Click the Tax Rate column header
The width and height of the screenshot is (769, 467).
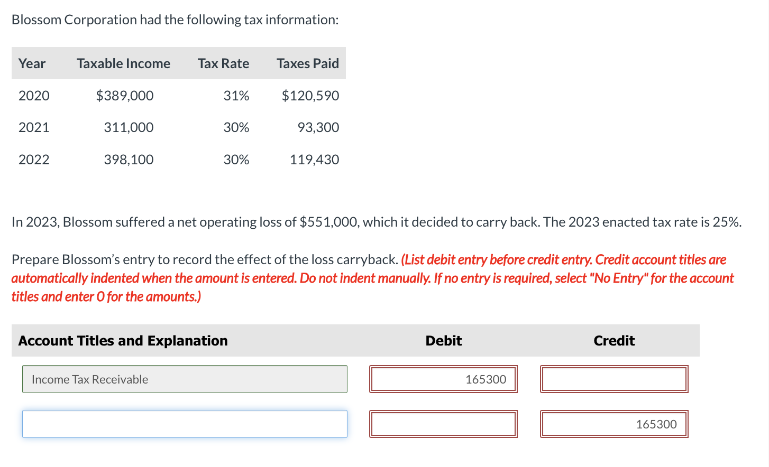tap(223, 63)
